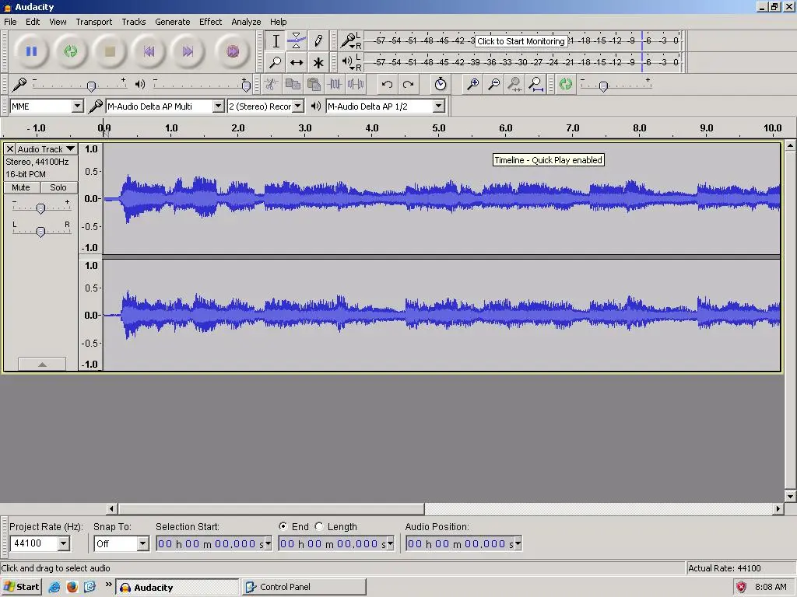Click the Record button

pos(232,51)
